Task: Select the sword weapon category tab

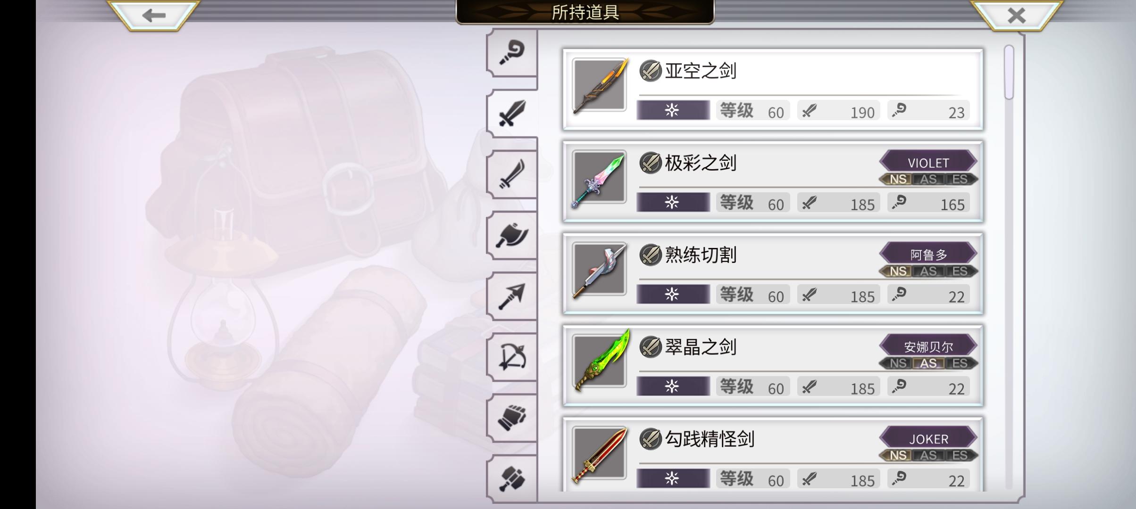Action: click(512, 114)
